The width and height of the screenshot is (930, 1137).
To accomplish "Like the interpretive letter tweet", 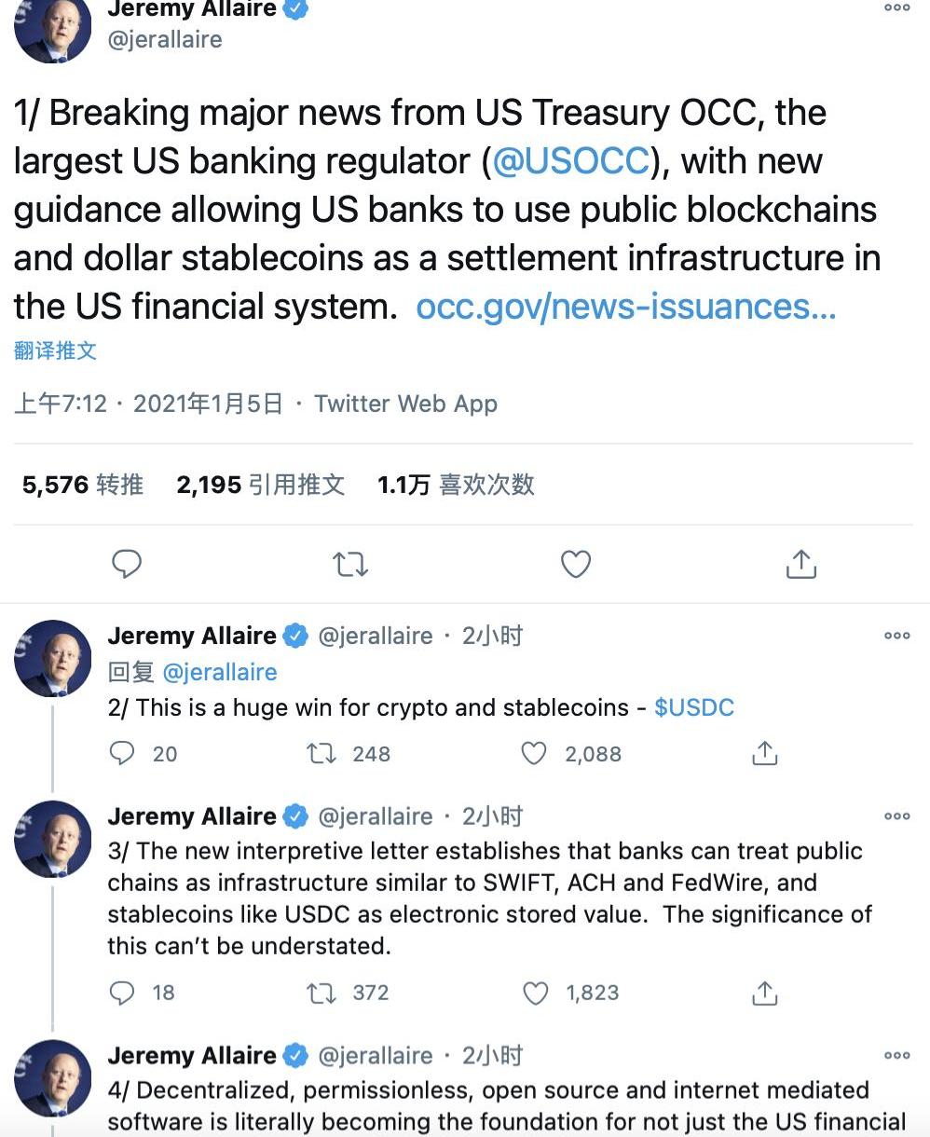I will (x=535, y=993).
